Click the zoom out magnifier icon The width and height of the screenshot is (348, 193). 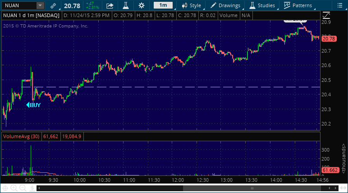(x=23, y=189)
